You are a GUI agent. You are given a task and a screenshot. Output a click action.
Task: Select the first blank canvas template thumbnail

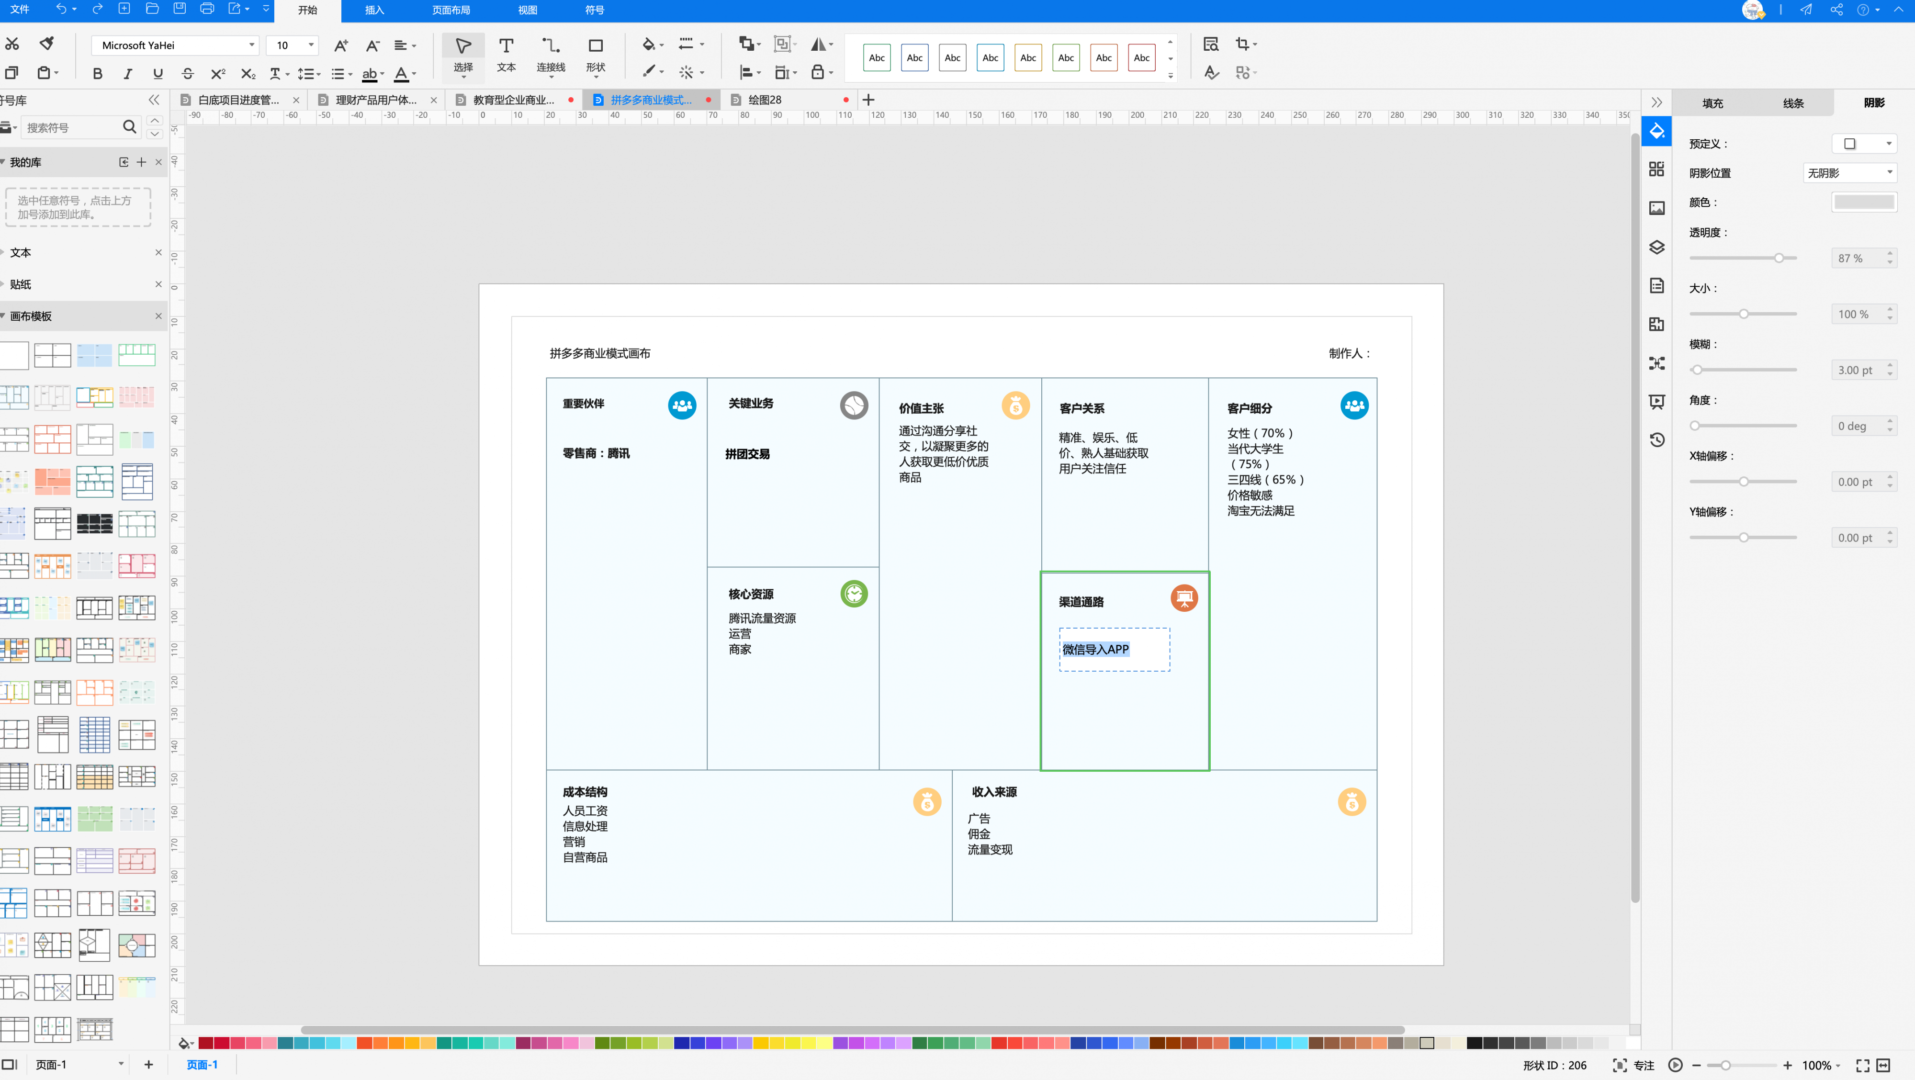13,355
